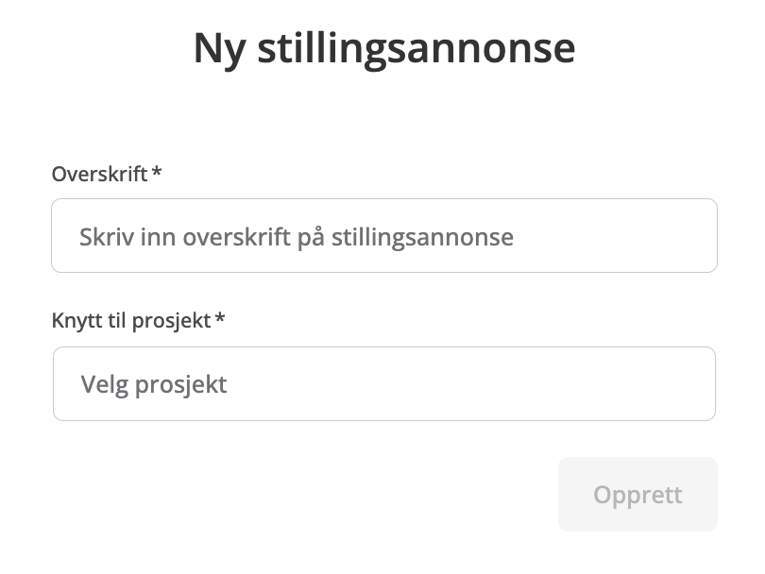Place cursor in the stillingsannonse headline box
The image size is (765, 574).
pos(383,236)
